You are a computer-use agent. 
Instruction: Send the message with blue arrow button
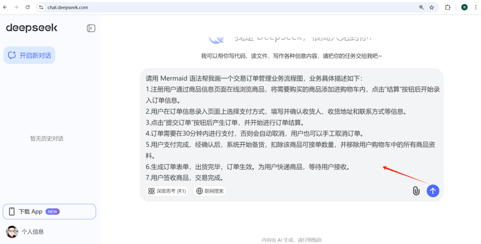pos(433,191)
